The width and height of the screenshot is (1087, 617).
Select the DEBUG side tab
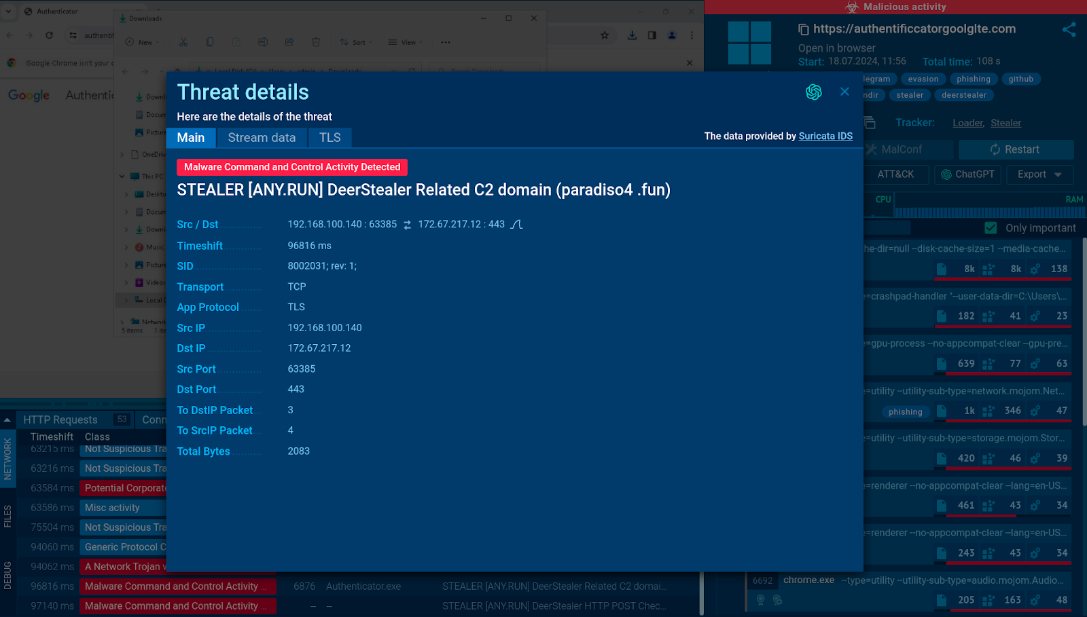pyautogui.click(x=7, y=575)
